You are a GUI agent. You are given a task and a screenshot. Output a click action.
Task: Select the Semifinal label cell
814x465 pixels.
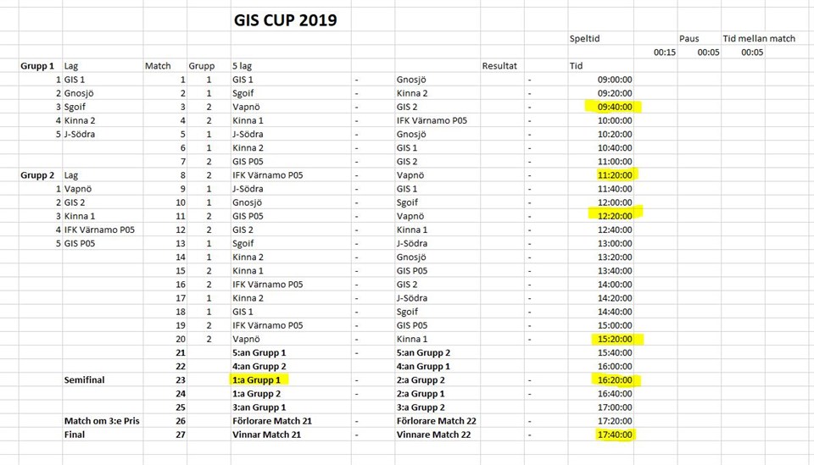[x=85, y=380]
